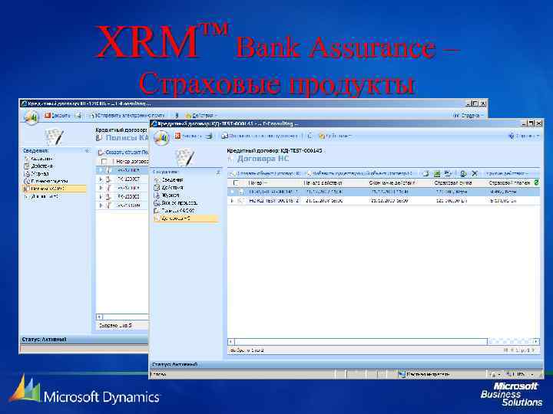
Task: Open Сведения in front window sidebar
Action: point(168,180)
